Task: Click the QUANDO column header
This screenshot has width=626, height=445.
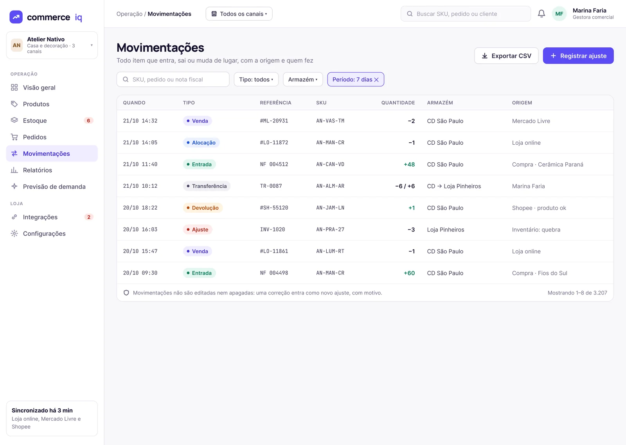Action: (134, 103)
